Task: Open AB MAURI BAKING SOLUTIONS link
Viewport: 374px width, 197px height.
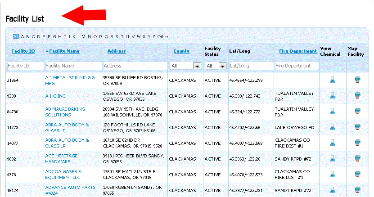Action: point(65,112)
